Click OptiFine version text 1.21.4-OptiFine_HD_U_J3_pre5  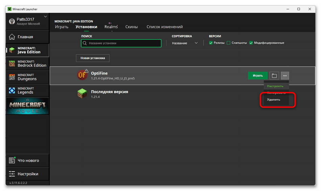pos(113,78)
